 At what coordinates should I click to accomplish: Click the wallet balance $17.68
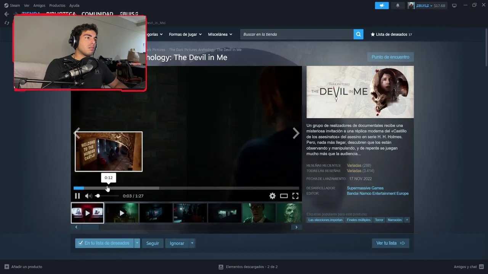click(x=440, y=6)
